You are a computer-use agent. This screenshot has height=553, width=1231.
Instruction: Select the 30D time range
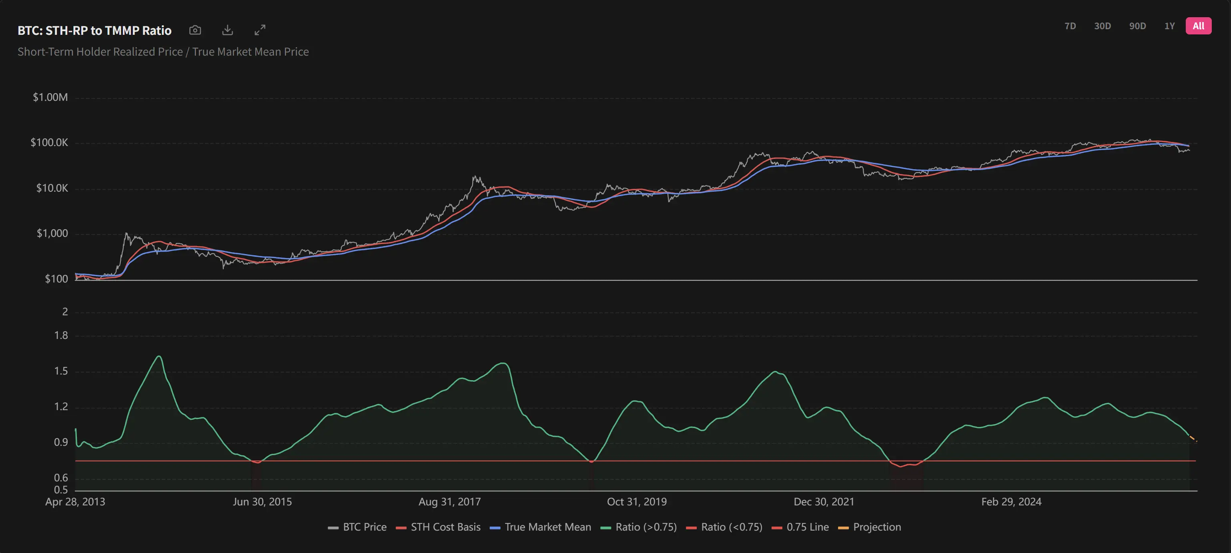click(x=1102, y=26)
